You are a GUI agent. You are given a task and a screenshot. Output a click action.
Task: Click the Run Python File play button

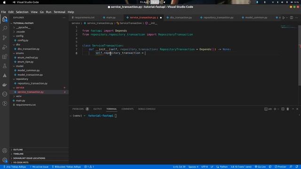point(283,18)
